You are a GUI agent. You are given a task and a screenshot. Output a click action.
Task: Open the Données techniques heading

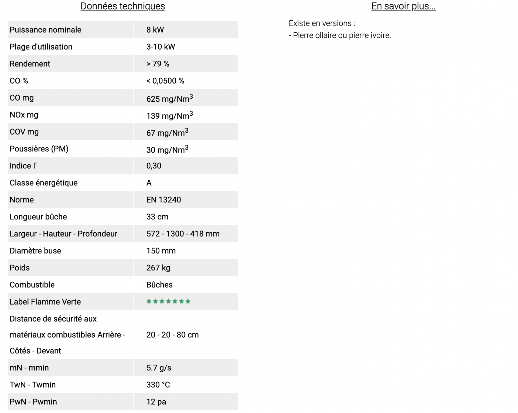point(123,6)
